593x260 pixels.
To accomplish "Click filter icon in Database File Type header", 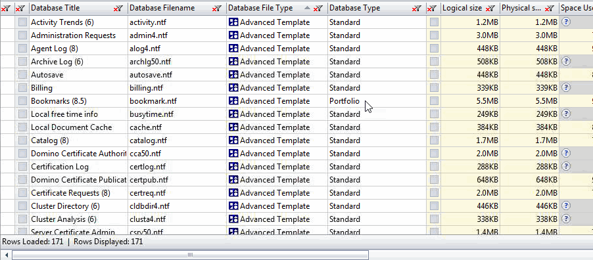I will (318, 8).
